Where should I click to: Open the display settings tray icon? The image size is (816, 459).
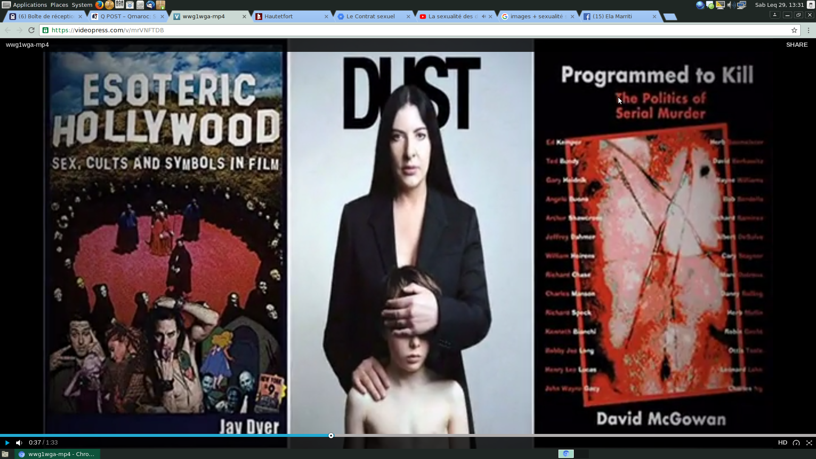point(720,5)
